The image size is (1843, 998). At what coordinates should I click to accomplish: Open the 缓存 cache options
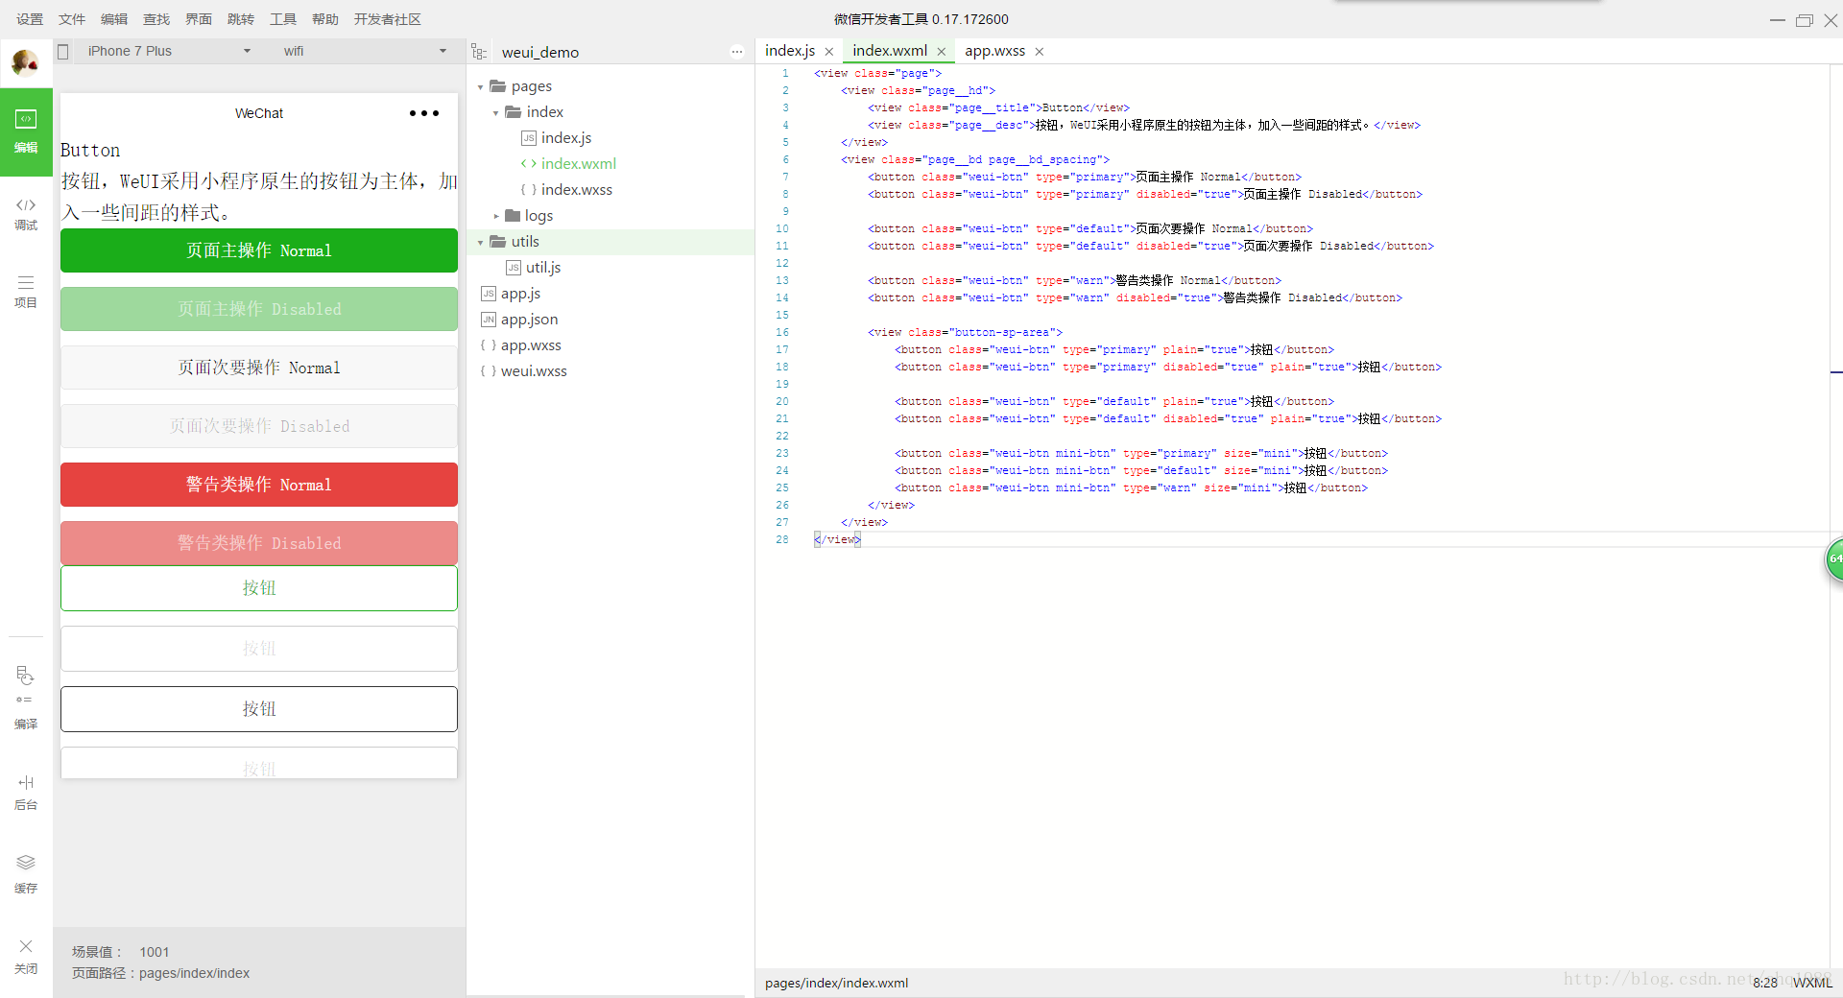point(26,873)
